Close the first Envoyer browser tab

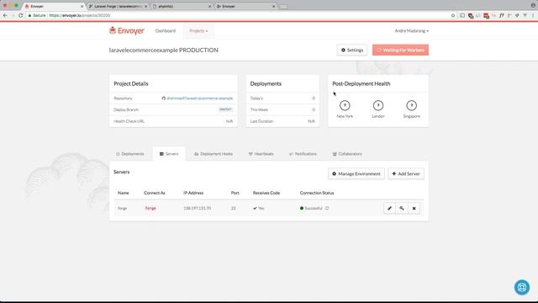click(x=82, y=6)
